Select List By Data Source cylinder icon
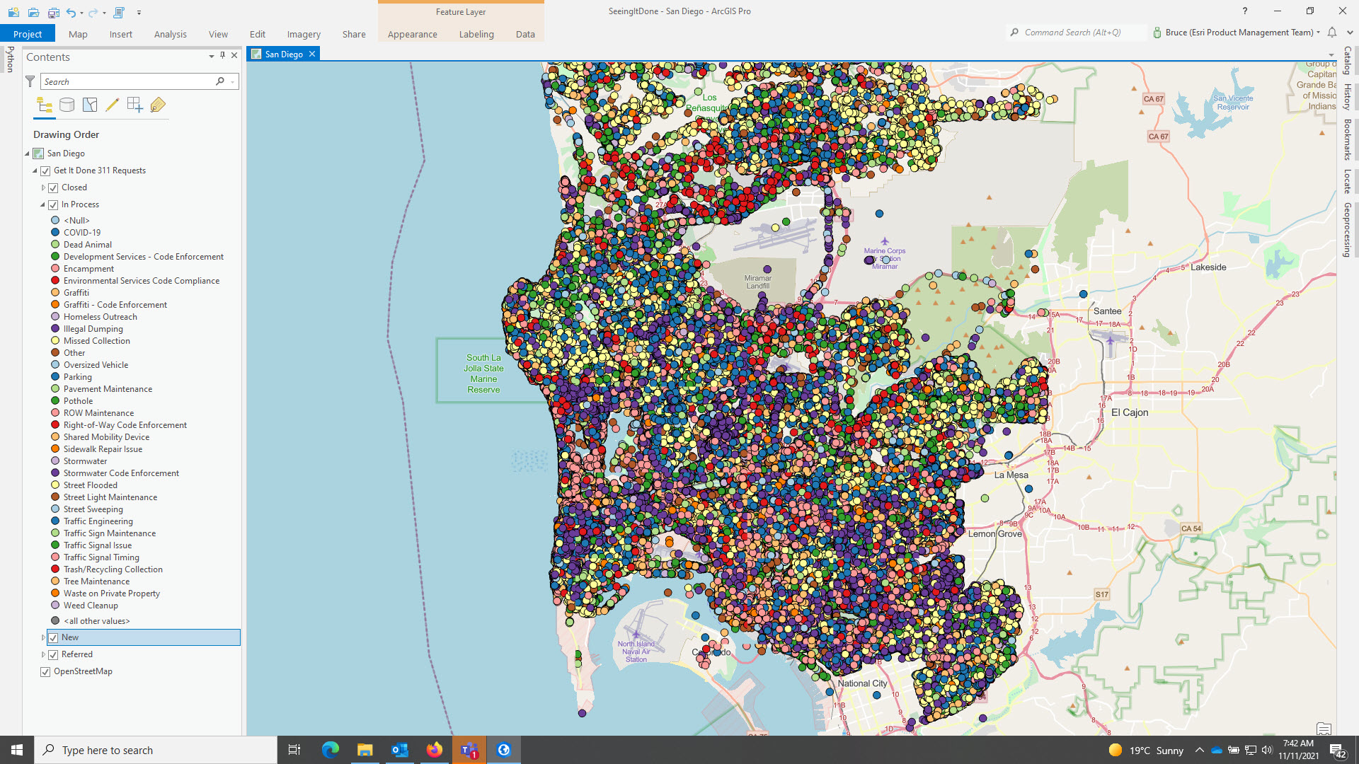The width and height of the screenshot is (1359, 764). 67,105
